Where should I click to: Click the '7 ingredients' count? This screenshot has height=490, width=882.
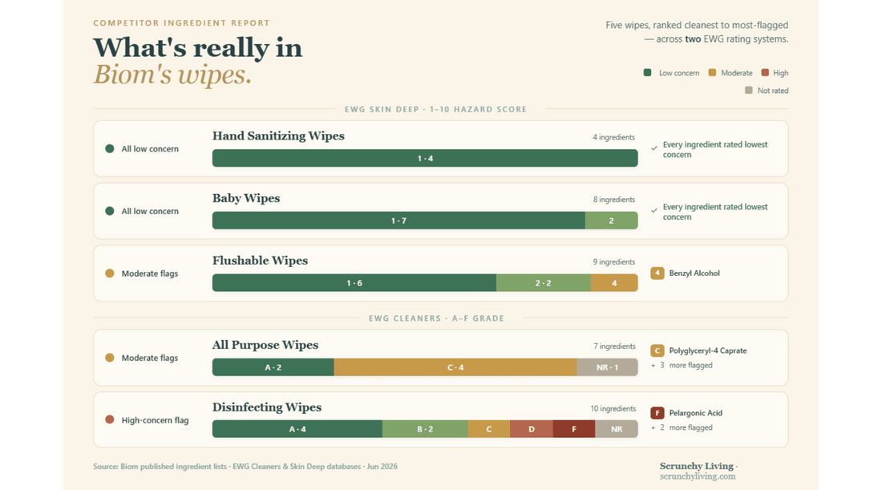coord(614,346)
